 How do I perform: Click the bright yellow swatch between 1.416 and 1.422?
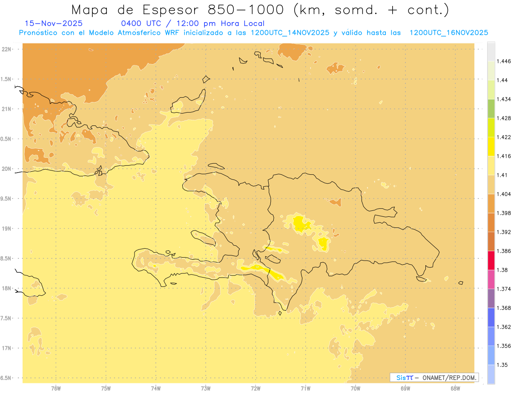click(x=491, y=147)
